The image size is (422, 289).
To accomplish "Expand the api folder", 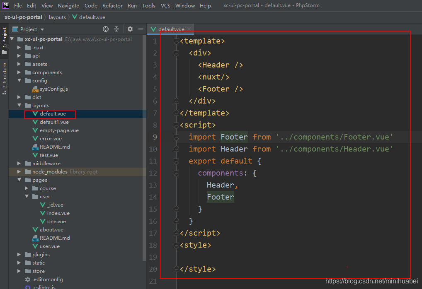I will click(x=19, y=55).
